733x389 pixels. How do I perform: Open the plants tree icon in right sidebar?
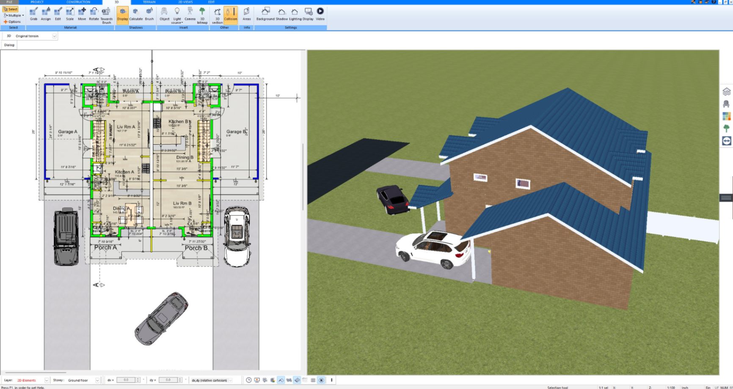(x=727, y=128)
